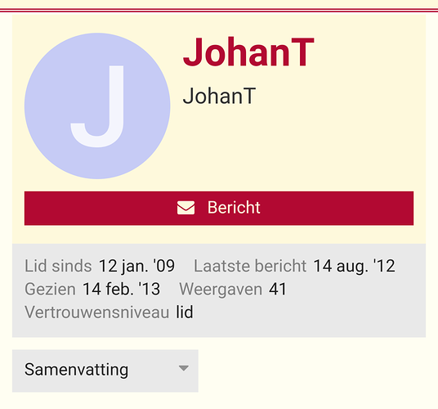Expand using the grey arrow beside Samenvatting
The height and width of the screenshot is (409, 438).
click(x=184, y=368)
